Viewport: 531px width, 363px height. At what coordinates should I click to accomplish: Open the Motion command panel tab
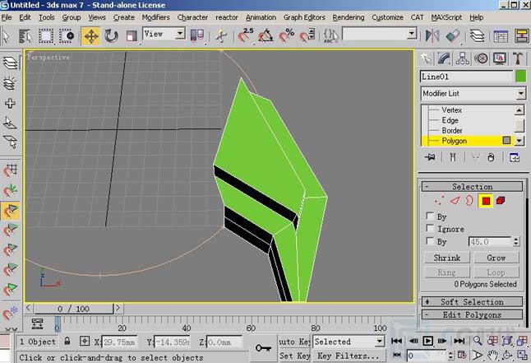point(481,58)
